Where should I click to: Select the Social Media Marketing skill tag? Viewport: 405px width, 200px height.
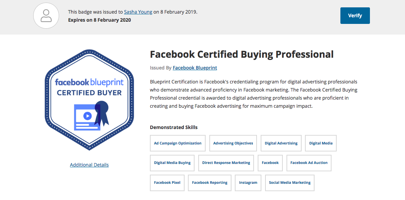pos(290,183)
